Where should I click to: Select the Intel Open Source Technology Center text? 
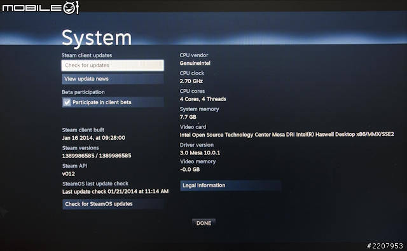coord(287,135)
